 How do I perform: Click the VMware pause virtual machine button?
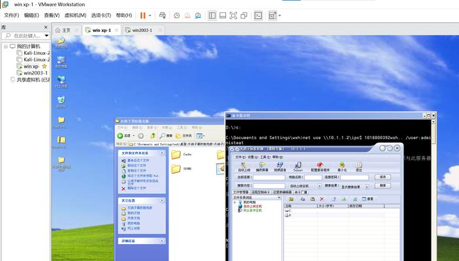coord(143,16)
